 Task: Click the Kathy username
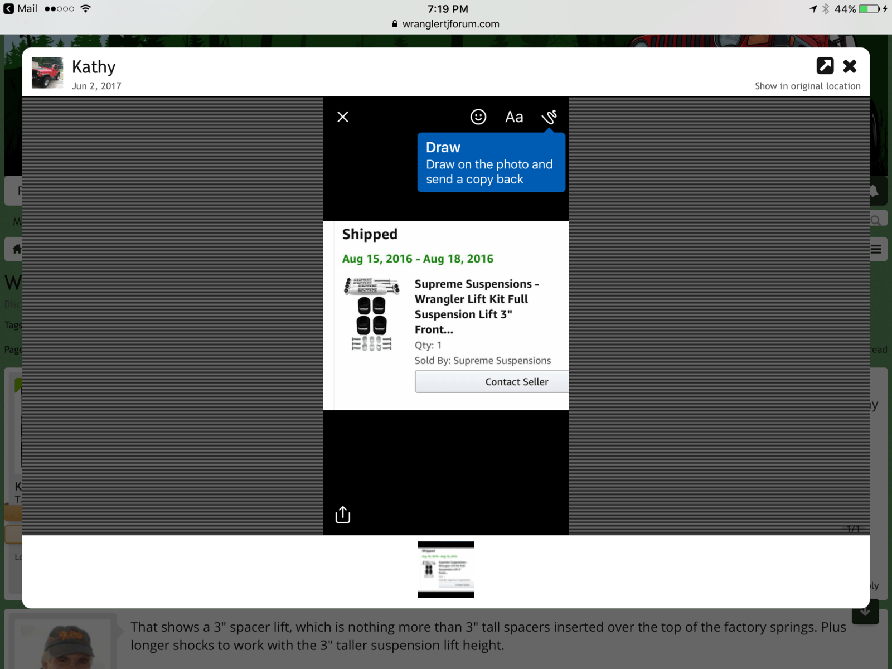tap(94, 67)
